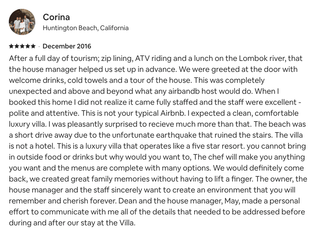Click the fifth rating star
Image resolution: width=324 pixels, height=240 pixels.
tap(33, 46)
